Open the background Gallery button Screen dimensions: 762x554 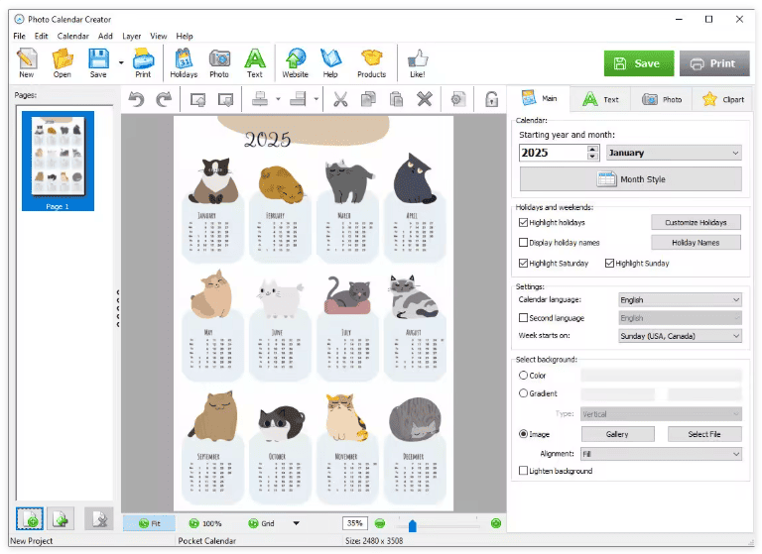pos(617,434)
